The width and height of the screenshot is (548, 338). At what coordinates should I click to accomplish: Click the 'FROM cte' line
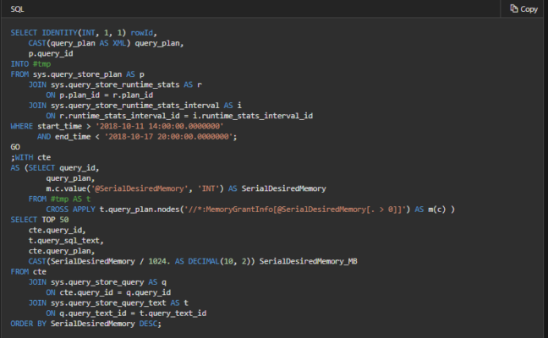point(28,272)
